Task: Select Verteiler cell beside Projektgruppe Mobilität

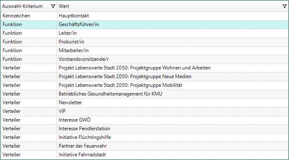Action: click(x=28, y=85)
